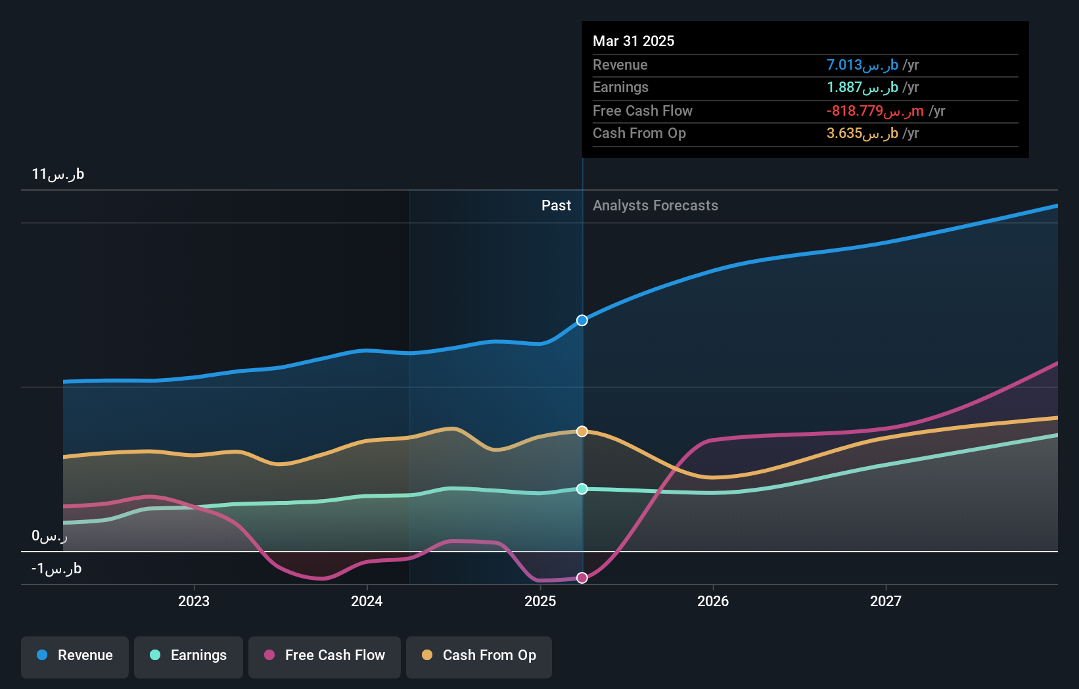Click the yellow Cash From Op legend dot
The height and width of the screenshot is (689, 1079).
point(426,655)
